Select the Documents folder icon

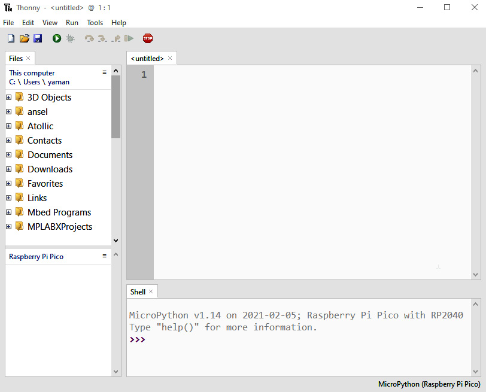tap(20, 154)
